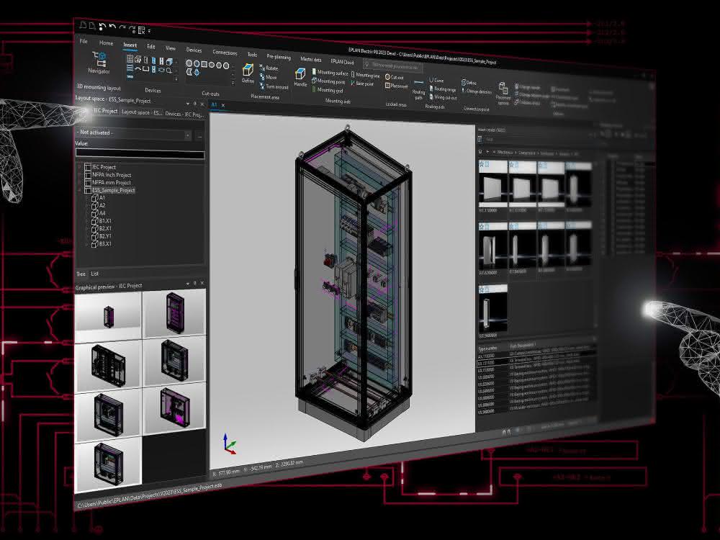Switch to the Tree view tab
Viewport: 720px width, 540px height.
tap(81, 274)
